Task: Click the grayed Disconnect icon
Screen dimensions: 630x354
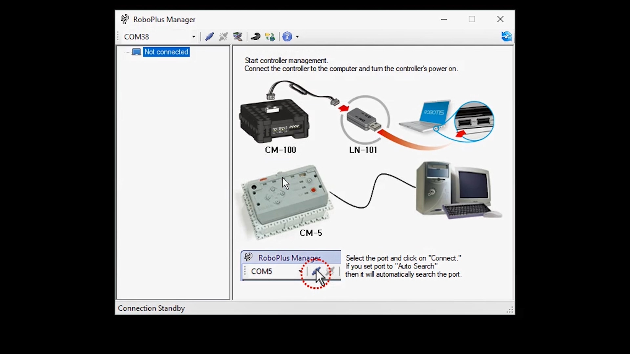Action: point(223,36)
